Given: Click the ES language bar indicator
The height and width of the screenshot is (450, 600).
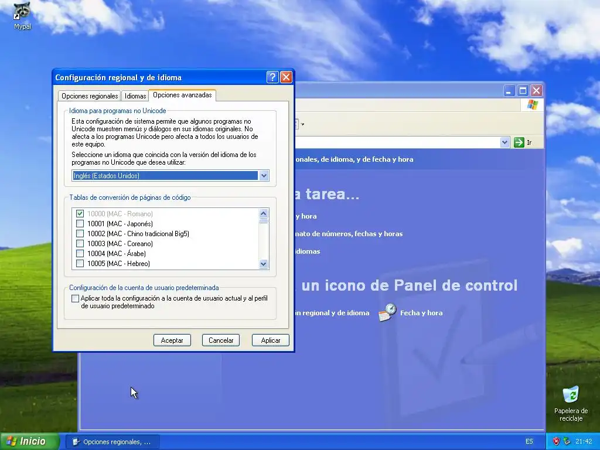Looking at the screenshot, I should pos(529,441).
